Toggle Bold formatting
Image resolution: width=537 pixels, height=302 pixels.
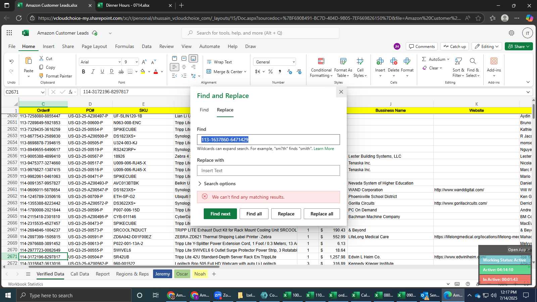pyautogui.click(x=84, y=71)
